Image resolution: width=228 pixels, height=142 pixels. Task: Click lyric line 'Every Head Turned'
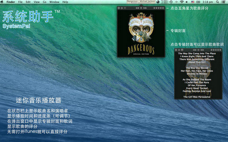coord(197,88)
